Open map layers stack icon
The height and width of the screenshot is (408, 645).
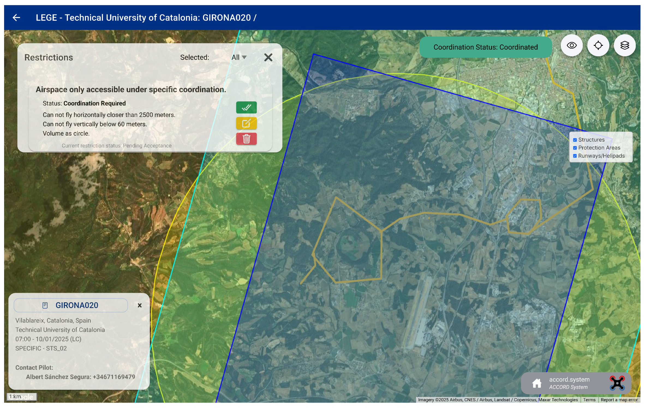[624, 45]
